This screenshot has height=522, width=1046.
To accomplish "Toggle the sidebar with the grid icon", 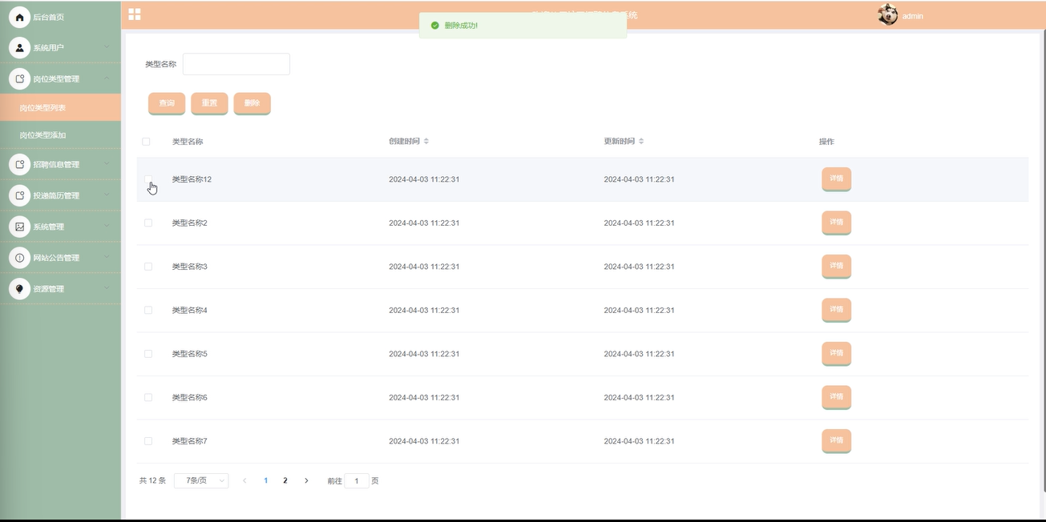I will point(135,14).
